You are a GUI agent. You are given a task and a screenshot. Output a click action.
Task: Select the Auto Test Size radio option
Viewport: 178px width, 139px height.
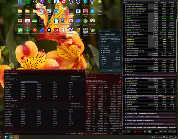(x=102, y=50)
